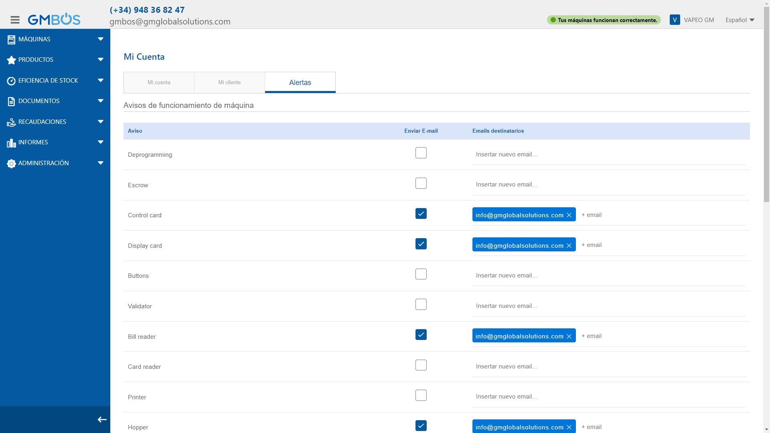The image size is (770, 433).
Task: Switch to the Mi cuenta tab
Action: [159, 82]
